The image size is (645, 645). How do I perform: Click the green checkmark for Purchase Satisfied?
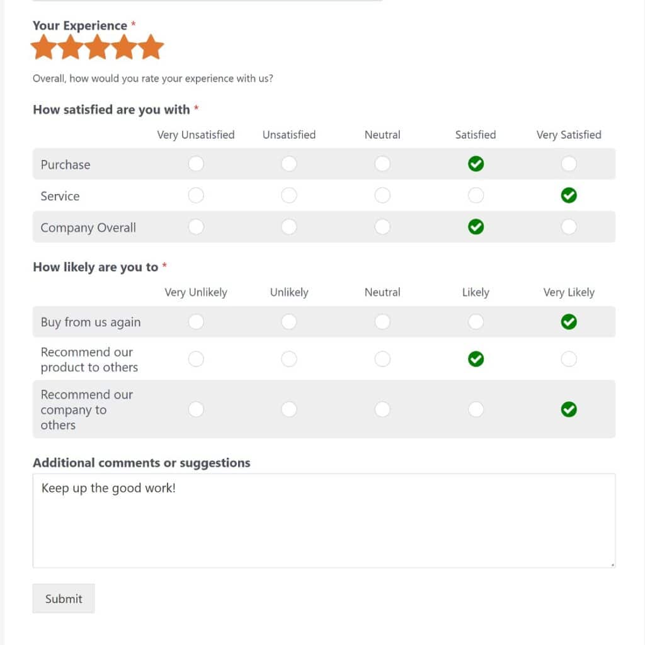pyautogui.click(x=476, y=164)
